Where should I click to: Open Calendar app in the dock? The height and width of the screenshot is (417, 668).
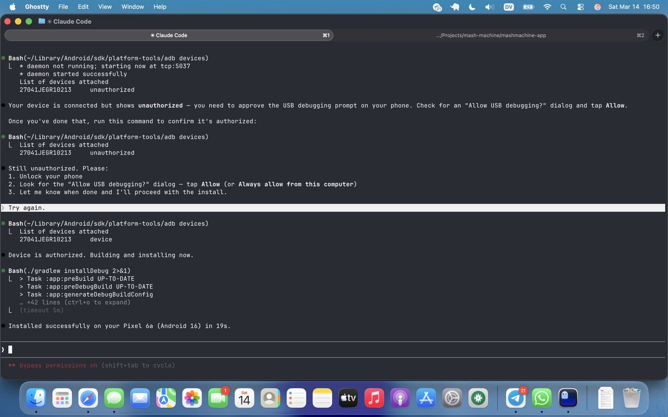point(244,398)
